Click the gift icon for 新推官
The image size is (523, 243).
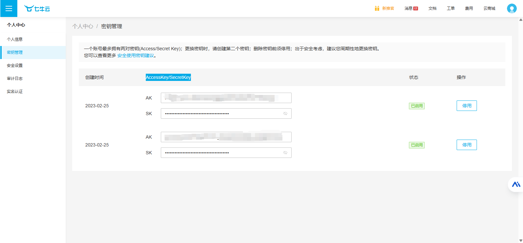[x=377, y=8]
